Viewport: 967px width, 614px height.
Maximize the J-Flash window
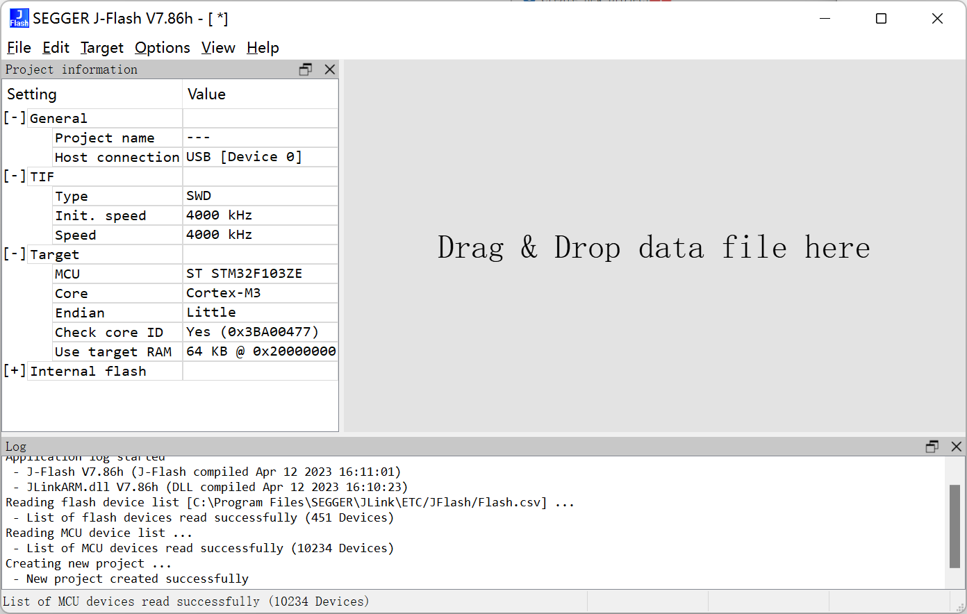click(x=881, y=19)
